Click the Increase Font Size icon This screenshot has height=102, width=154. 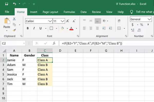(x=68, y=21)
